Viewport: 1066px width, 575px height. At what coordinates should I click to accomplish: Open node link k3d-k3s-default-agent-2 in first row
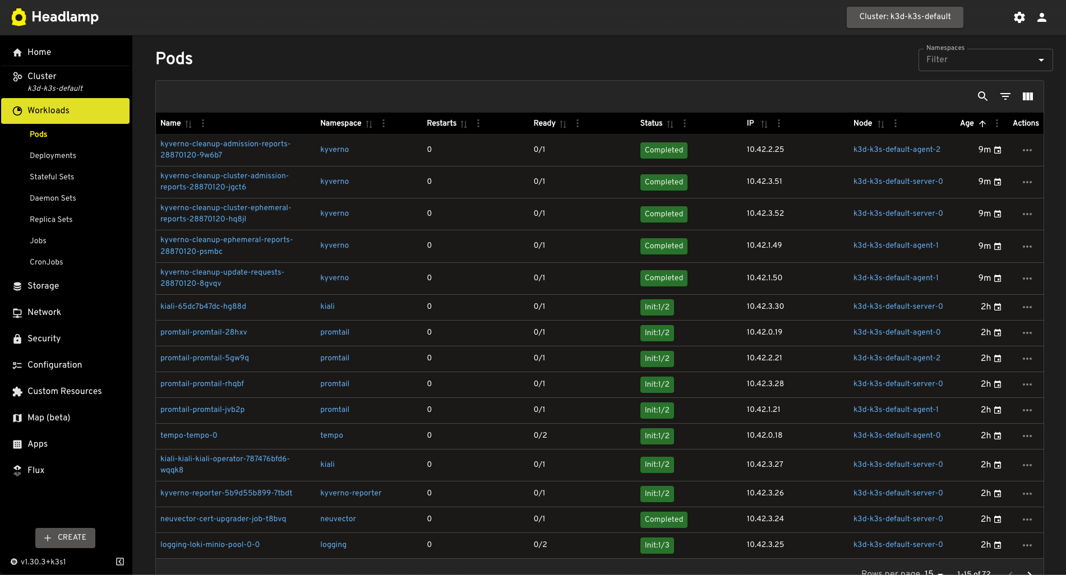(896, 150)
